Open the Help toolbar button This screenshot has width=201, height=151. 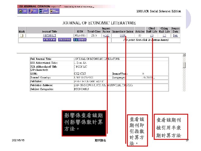(x=33, y=11)
